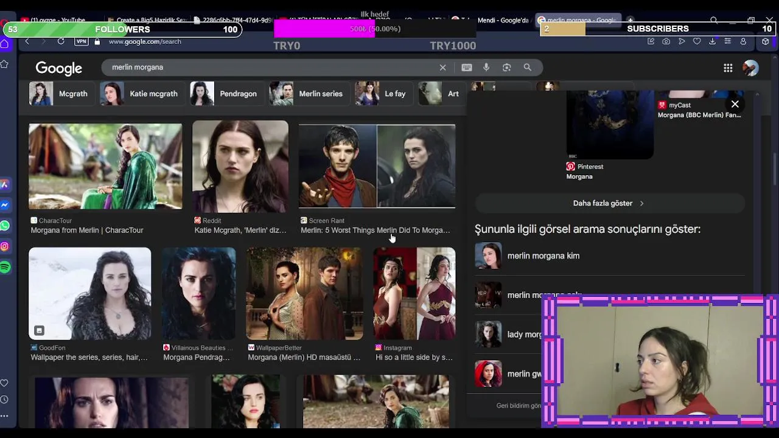Open the WallpaperBetter masaüstü image
The image size is (779, 438).
[304, 293]
